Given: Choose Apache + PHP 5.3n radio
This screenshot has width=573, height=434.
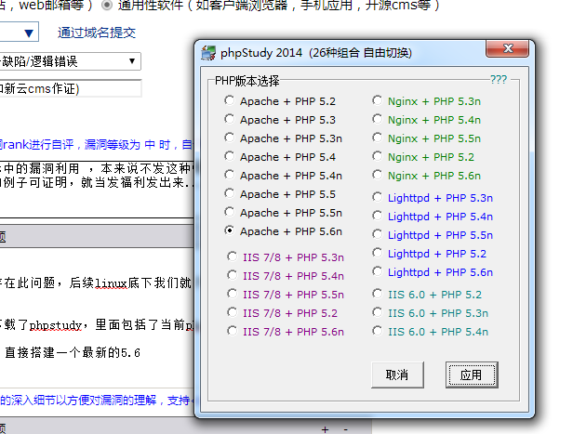Looking at the screenshot, I should click(x=230, y=138).
